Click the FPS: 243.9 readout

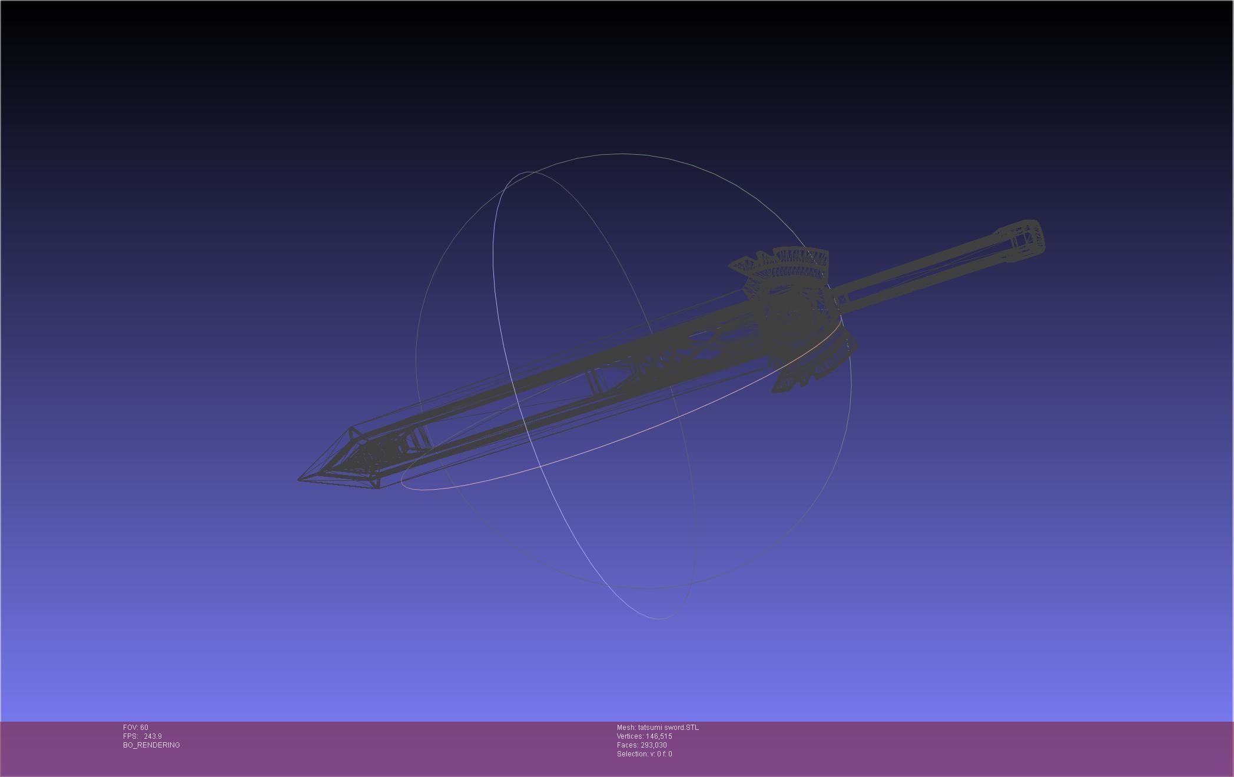coord(142,736)
